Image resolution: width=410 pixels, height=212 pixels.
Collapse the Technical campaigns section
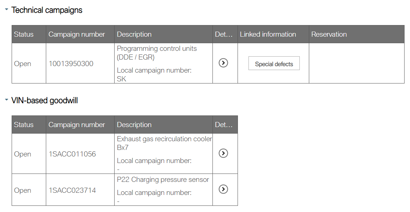[x=7, y=10]
